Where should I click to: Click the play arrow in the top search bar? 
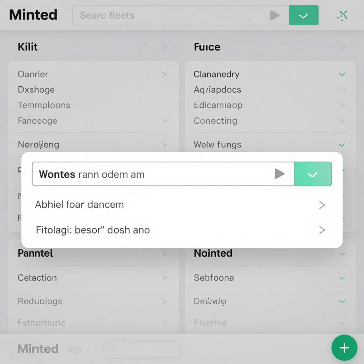pyautogui.click(x=274, y=15)
